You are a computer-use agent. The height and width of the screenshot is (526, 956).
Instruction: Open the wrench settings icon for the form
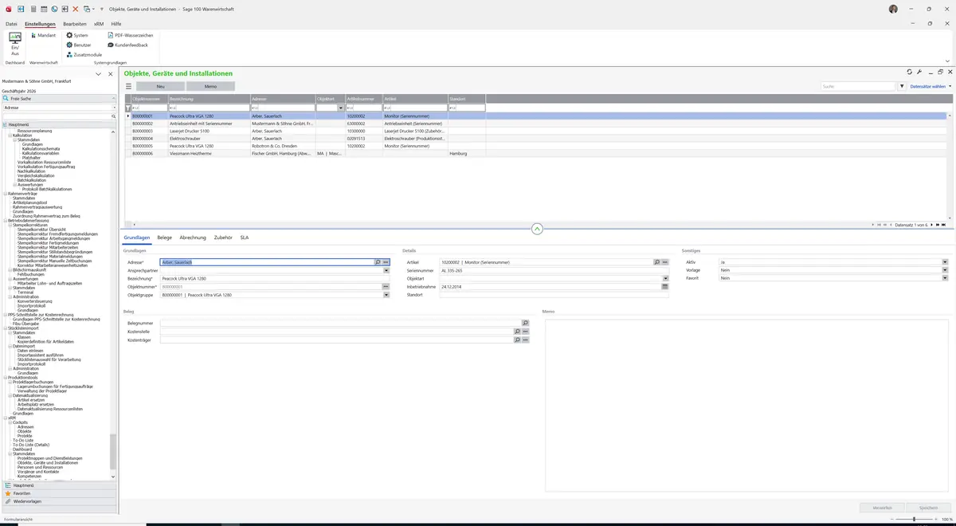(x=919, y=72)
